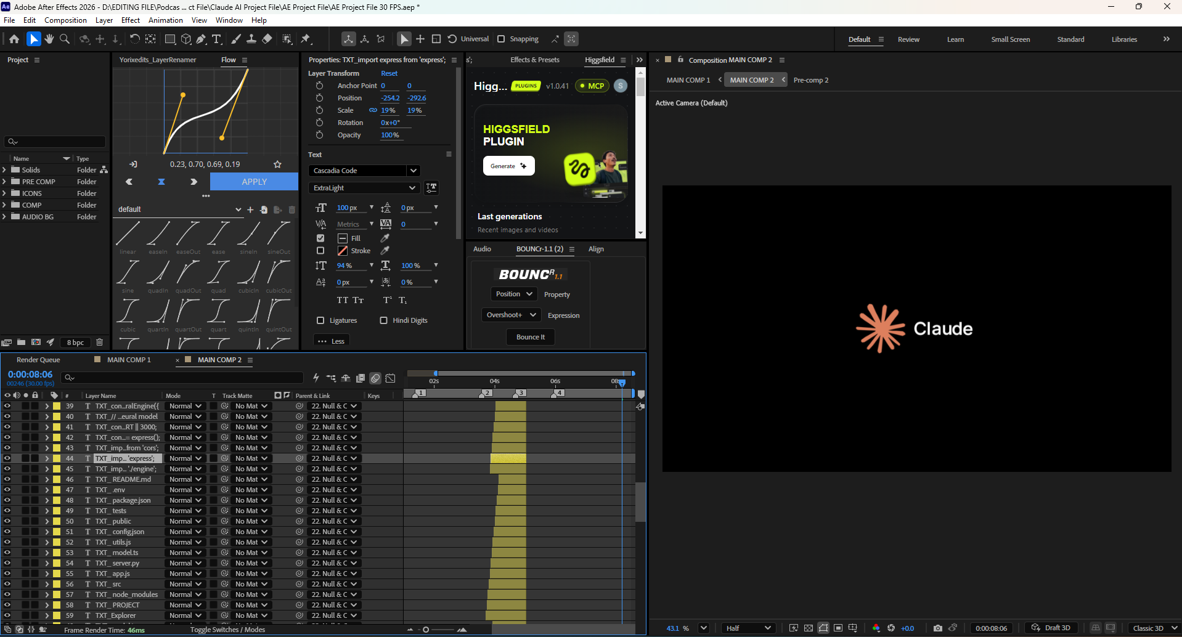Open the Effect menu
The width and height of the screenshot is (1182, 637).
coord(131,20)
